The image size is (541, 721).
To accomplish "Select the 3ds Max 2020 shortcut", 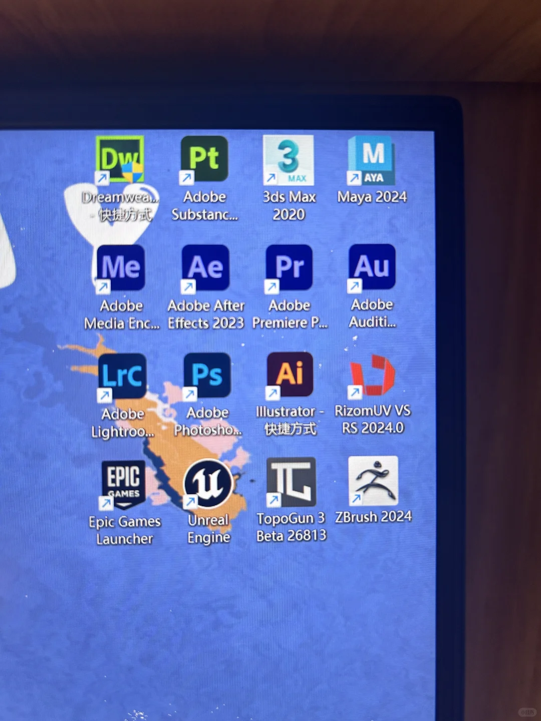I will 289,160.
